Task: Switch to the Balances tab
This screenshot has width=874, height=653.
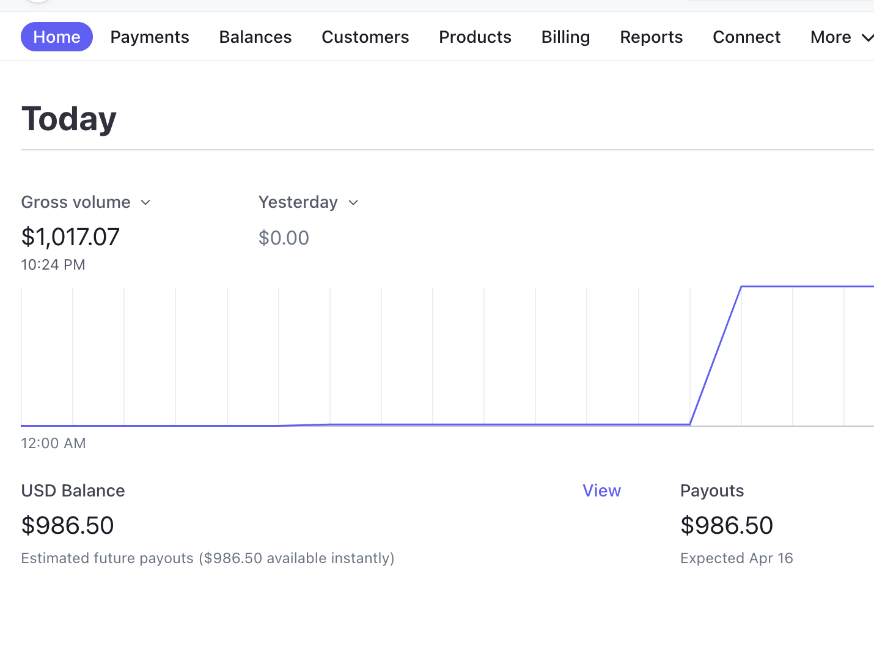Action: [255, 37]
